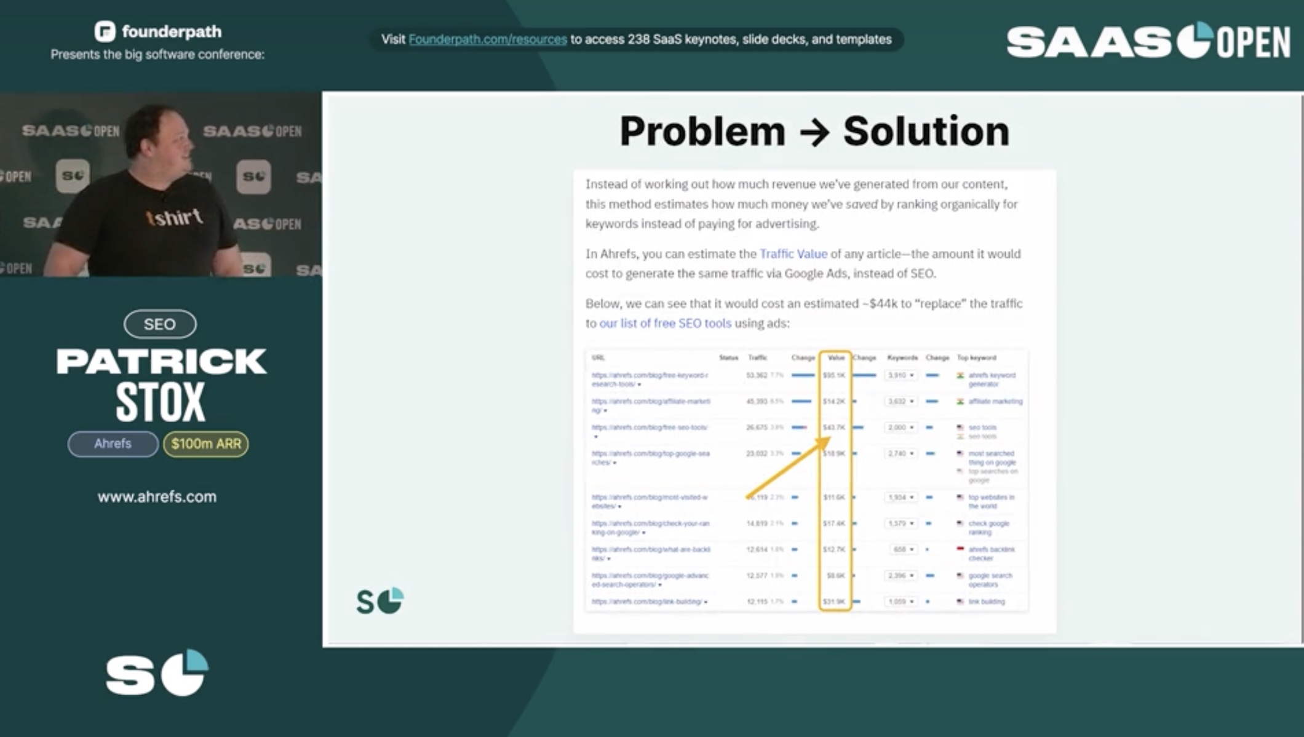Open the Traffic Value link in the slide
The height and width of the screenshot is (737, 1304).
click(x=793, y=253)
